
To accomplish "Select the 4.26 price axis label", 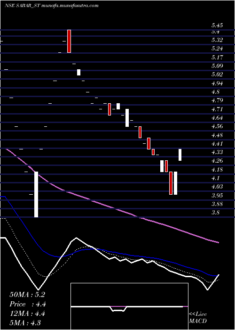I will (x=217, y=161).
